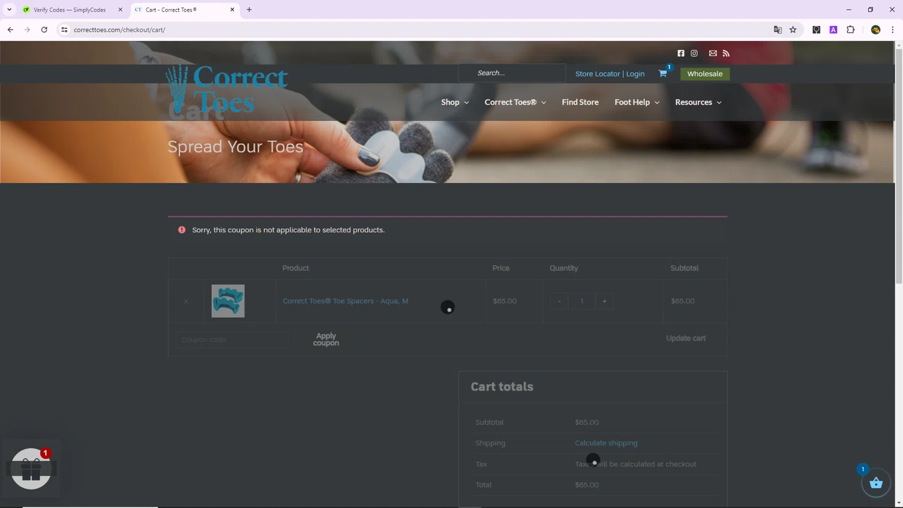Click the Cart totals heading
Image resolution: width=903 pixels, height=508 pixels.
(502, 386)
